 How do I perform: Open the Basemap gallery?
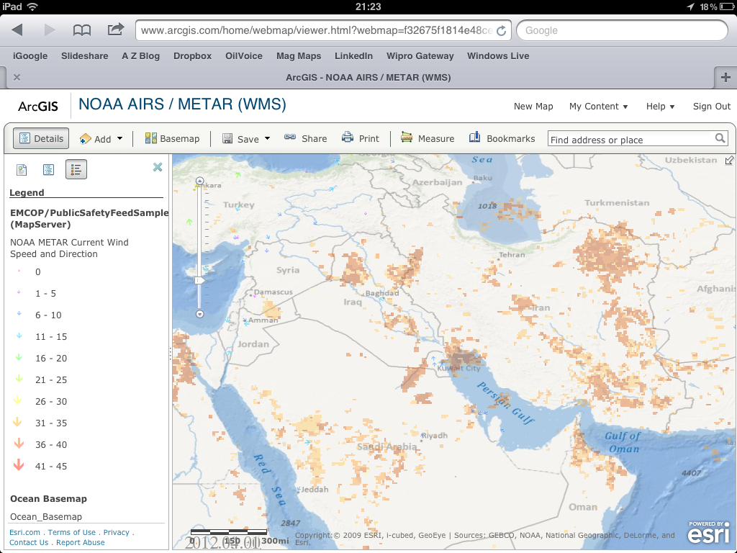tap(173, 138)
